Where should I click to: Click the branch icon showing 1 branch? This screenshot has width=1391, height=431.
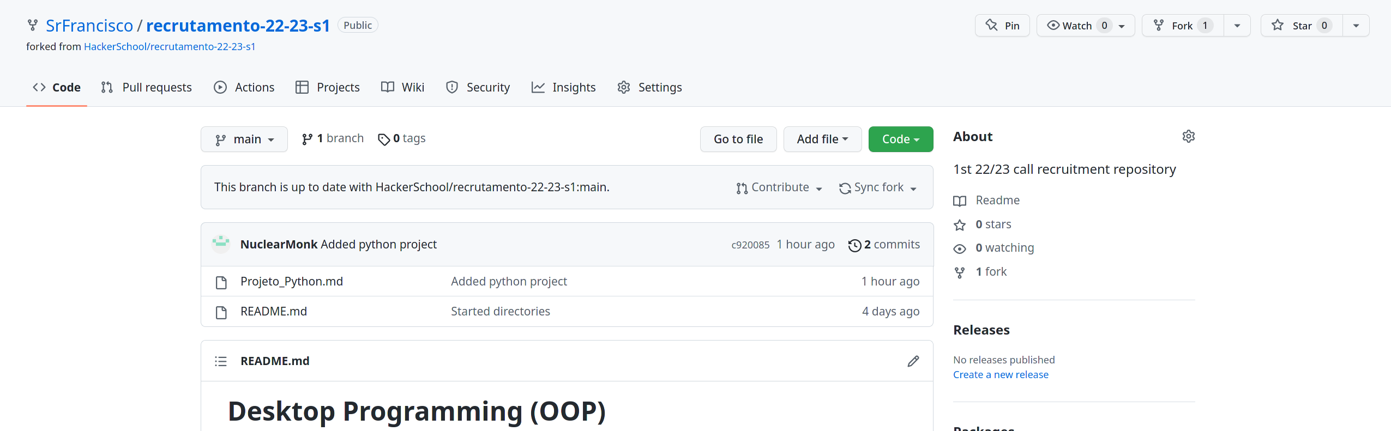click(x=308, y=139)
